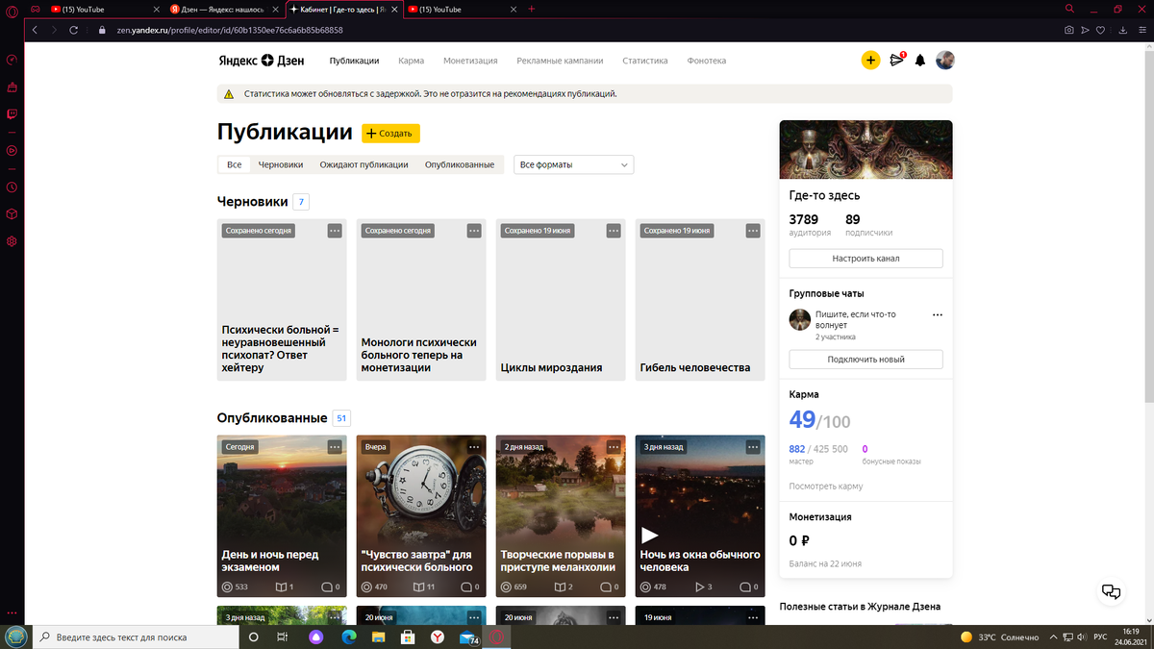
Task: Open GX Cleaner icon in Opera sidebar
Action: tap(12, 87)
